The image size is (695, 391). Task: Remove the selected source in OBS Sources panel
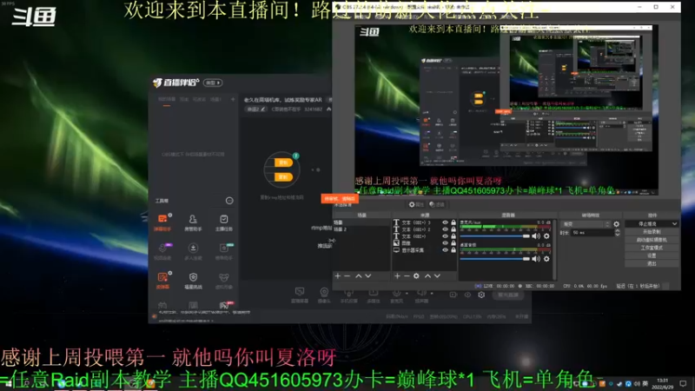point(407,275)
